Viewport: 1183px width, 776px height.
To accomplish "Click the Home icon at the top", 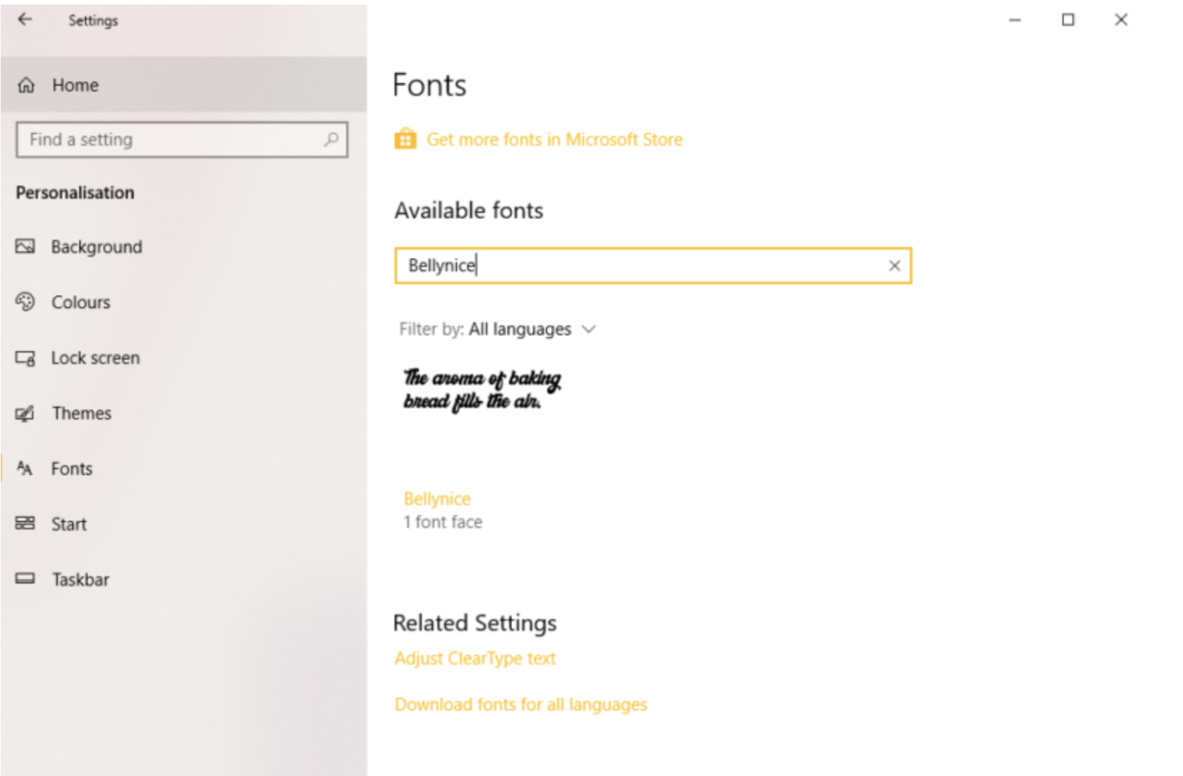I will tap(27, 85).
